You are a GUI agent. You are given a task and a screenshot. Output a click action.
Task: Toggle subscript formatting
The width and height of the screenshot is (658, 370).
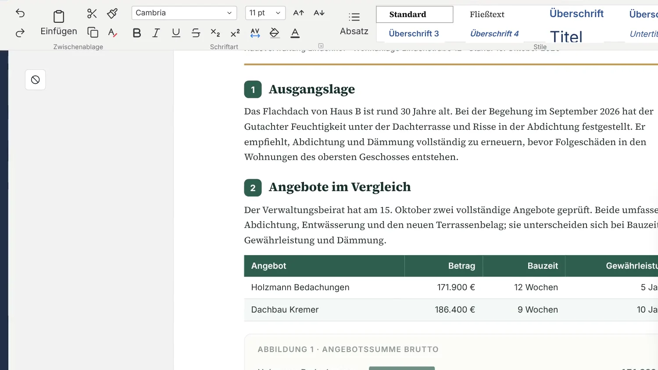point(215,33)
